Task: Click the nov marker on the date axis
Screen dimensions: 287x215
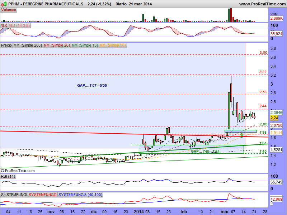Action: coord(51,212)
